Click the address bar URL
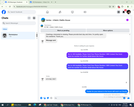The height and width of the screenshot is (107, 134). pos(32,7)
